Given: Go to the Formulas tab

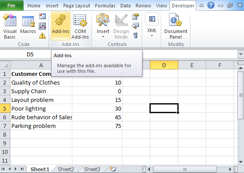Looking at the screenshot, I should 105,6.
